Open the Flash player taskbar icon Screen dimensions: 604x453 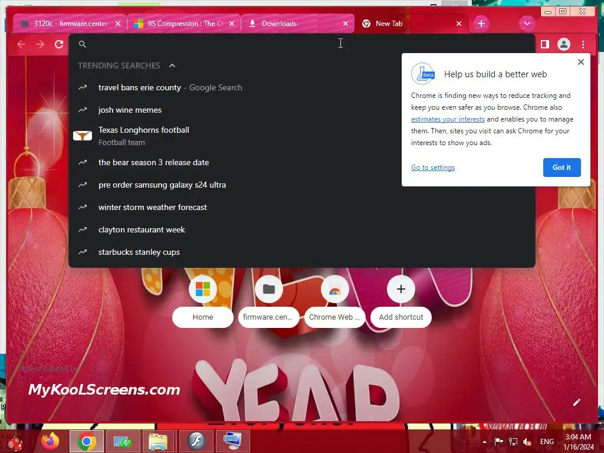tap(196, 441)
